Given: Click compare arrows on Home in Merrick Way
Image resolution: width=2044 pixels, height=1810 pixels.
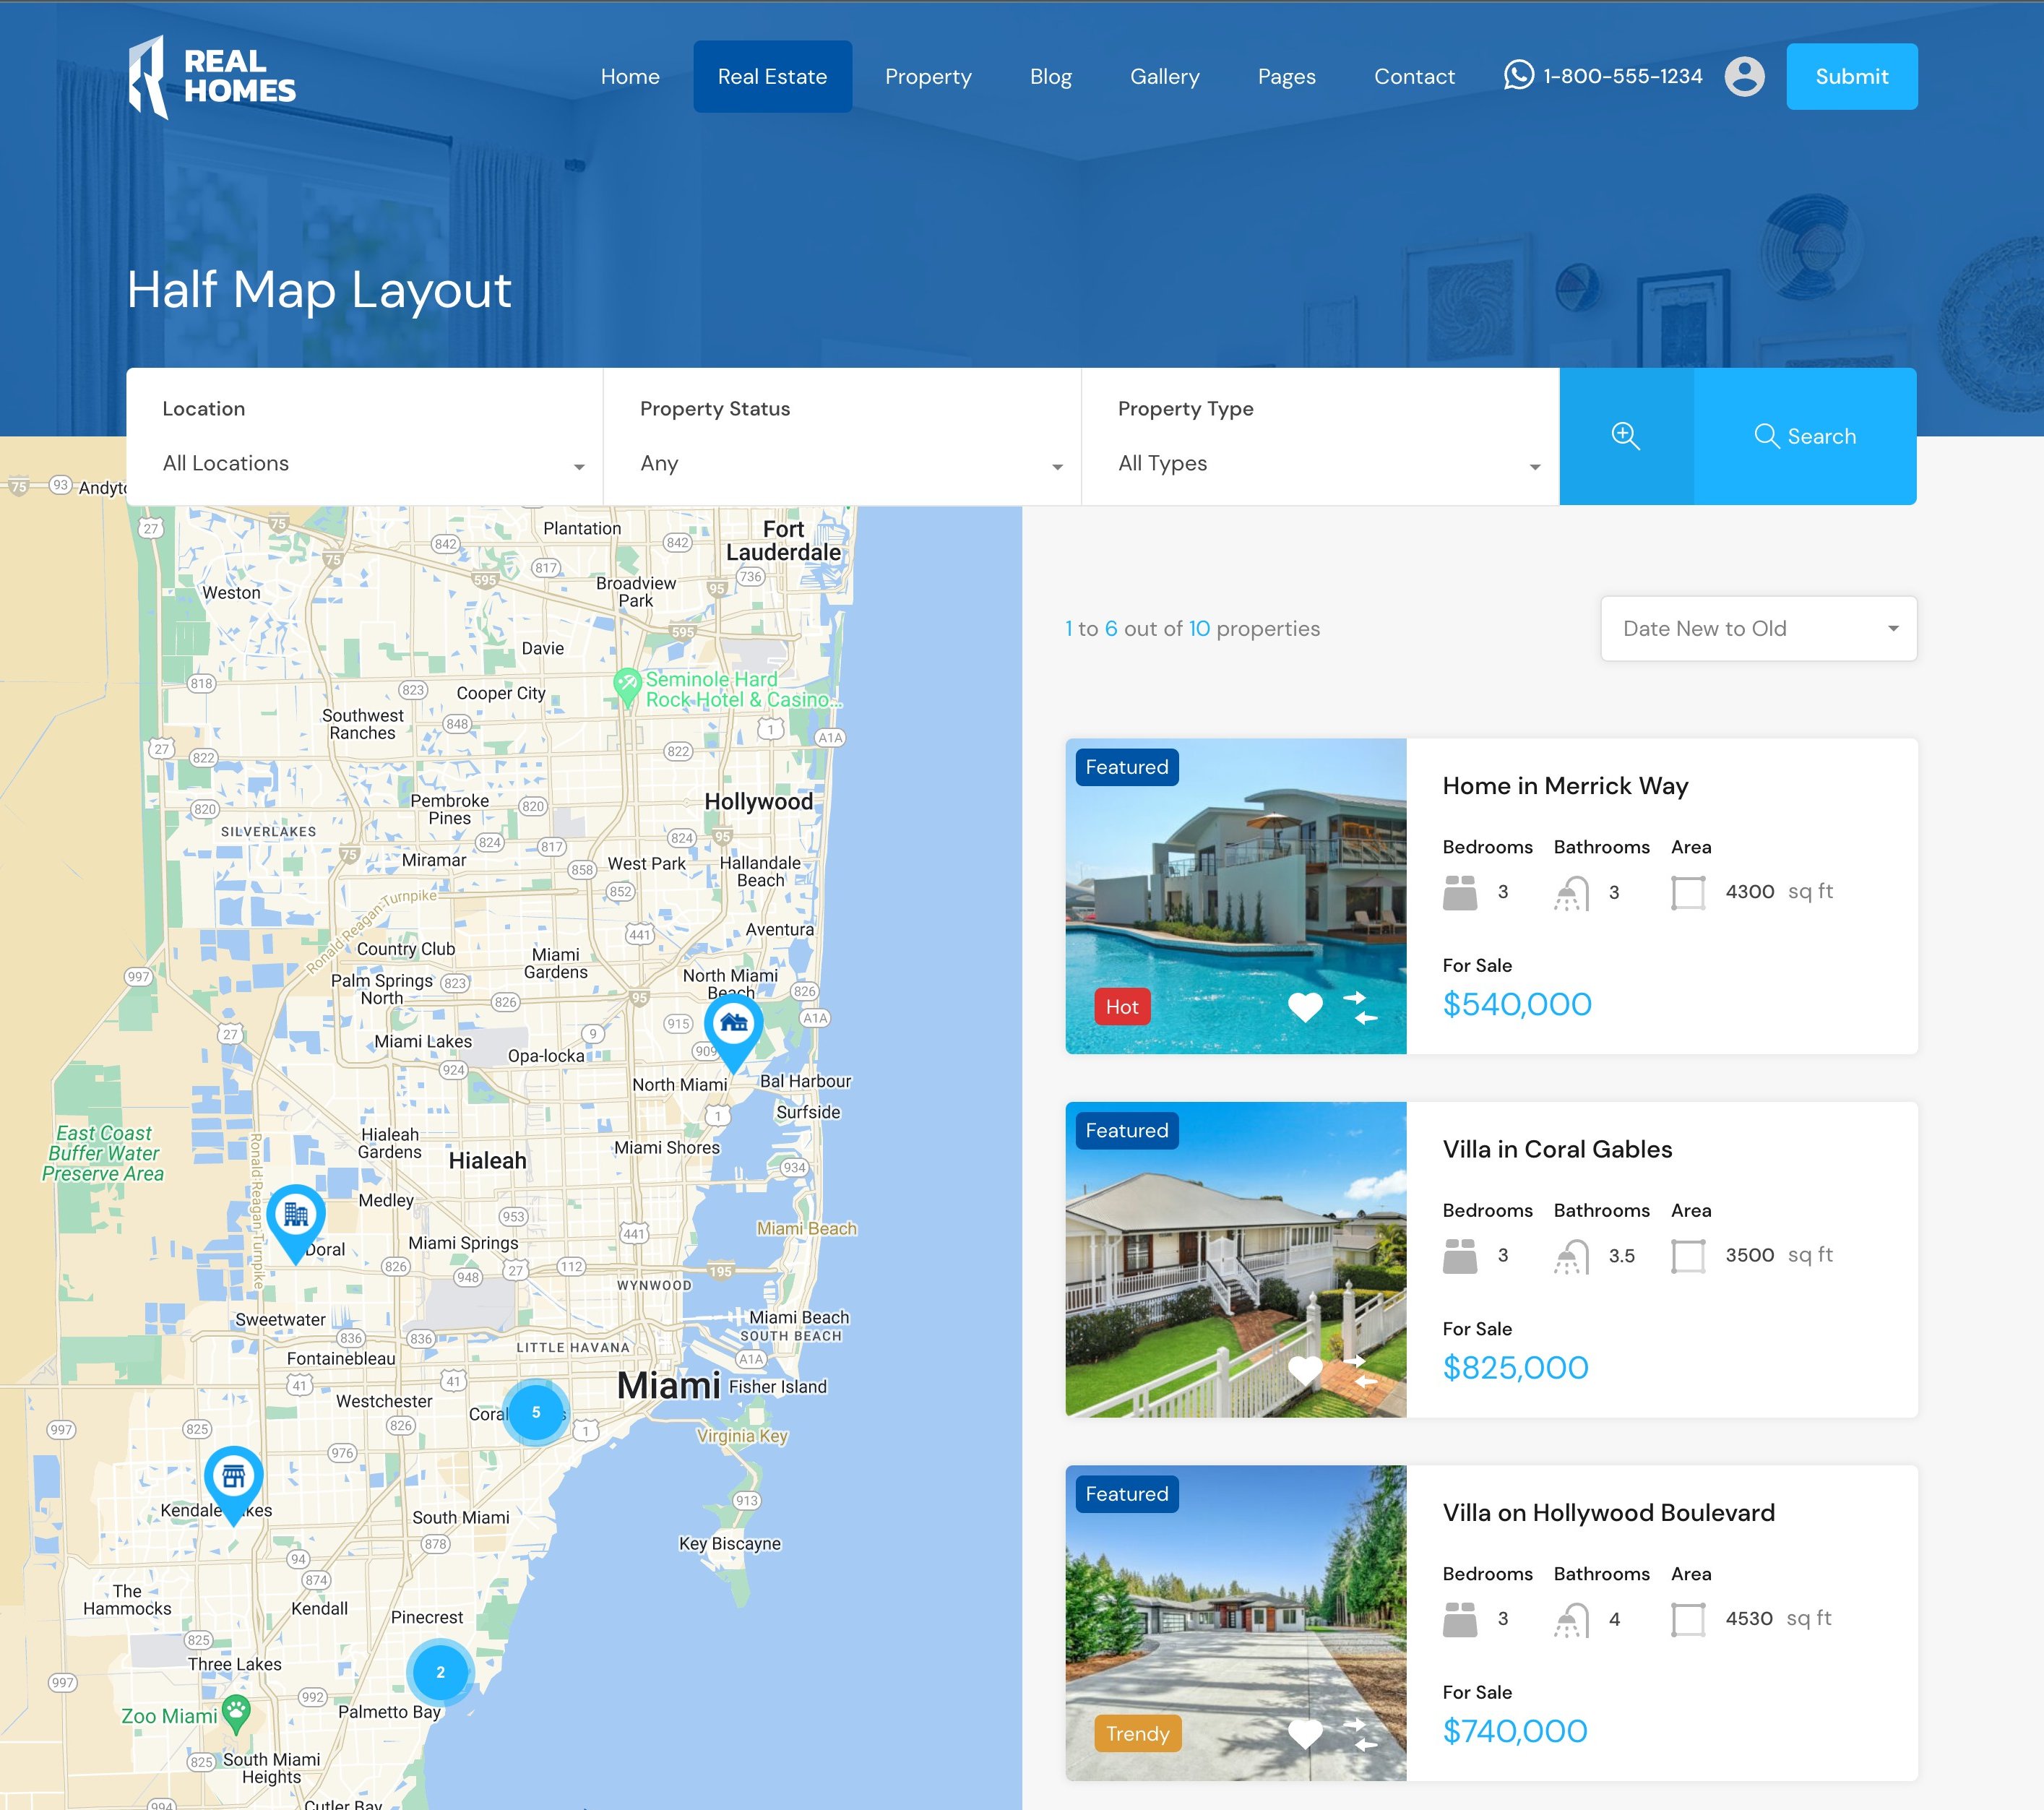Looking at the screenshot, I should pos(1359,1007).
